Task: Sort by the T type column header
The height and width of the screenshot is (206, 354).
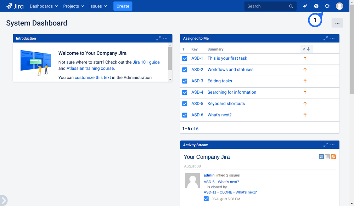Action: pyautogui.click(x=183, y=49)
